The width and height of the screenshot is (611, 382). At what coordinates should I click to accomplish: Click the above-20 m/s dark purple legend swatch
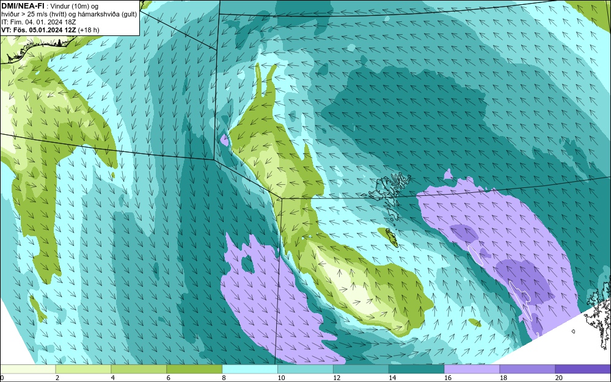click(583, 369)
